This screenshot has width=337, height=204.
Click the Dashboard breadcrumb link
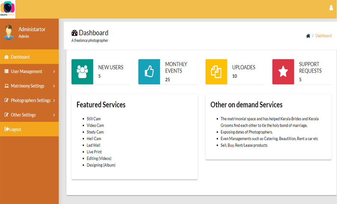click(323, 36)
